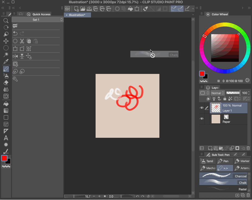Select the Move layer tool
Screen dimensions: 252x200
6,41
